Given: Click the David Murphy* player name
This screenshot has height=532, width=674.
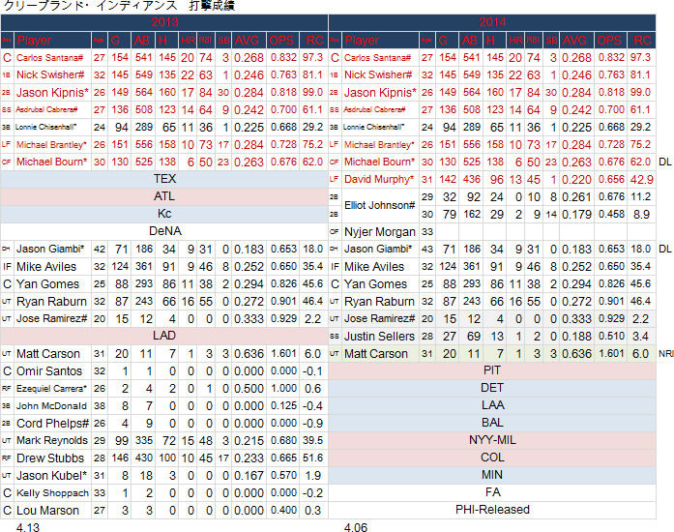Looking at the screenshot, I should (x=377, y=179).
